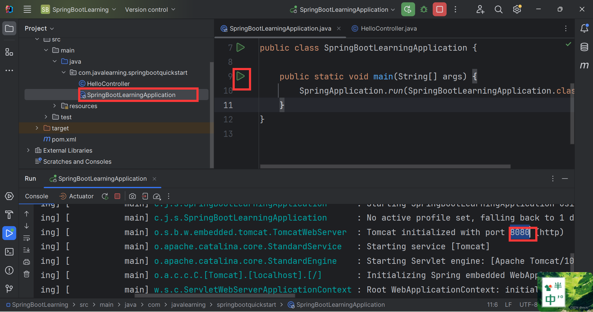Click LF line separator in status bar
Screen dimensions: 593x312
click(x=508, y=305)
